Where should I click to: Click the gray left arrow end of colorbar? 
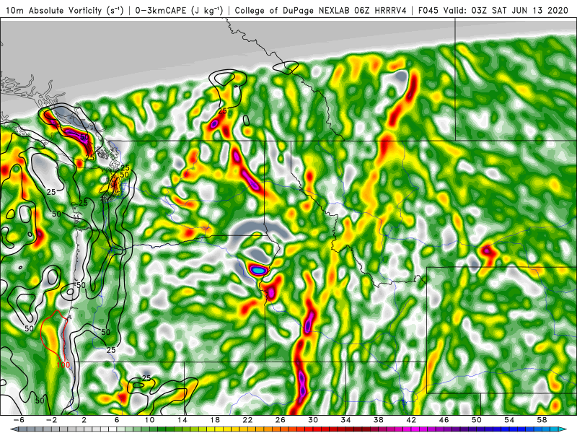click(14, 429)
